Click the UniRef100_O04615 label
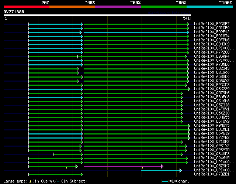Screen dimensions: 236x184 pos(212,158)
